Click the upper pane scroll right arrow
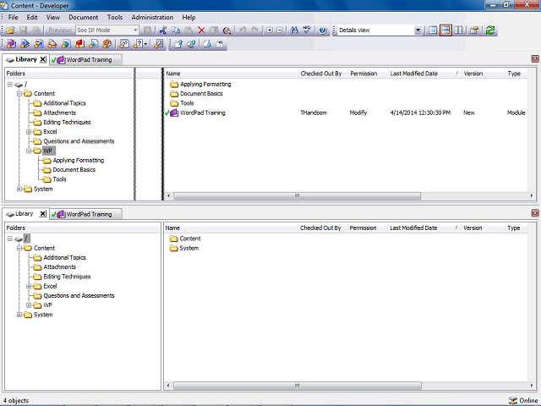541x406 pixels. [x=532, y=195]
